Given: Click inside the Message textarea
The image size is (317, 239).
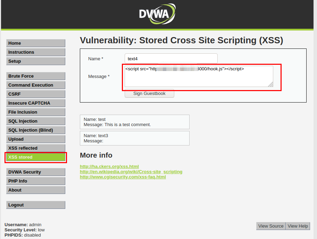Looking at the screenshot, I should (x=199, y=77).
